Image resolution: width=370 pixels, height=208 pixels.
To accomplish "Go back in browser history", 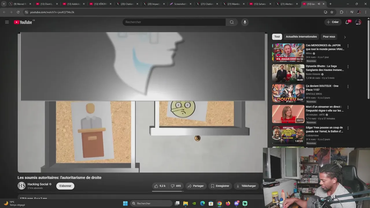I will tap(4, 12).
